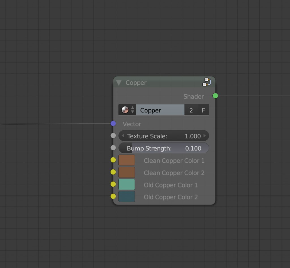
Task: Click the yellow socket beside Old Copper Color 1
Action: point(113,184)
